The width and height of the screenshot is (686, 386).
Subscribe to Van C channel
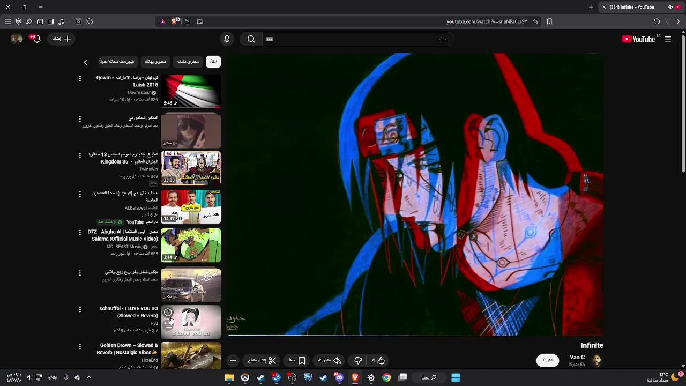[x=548, y=360]
